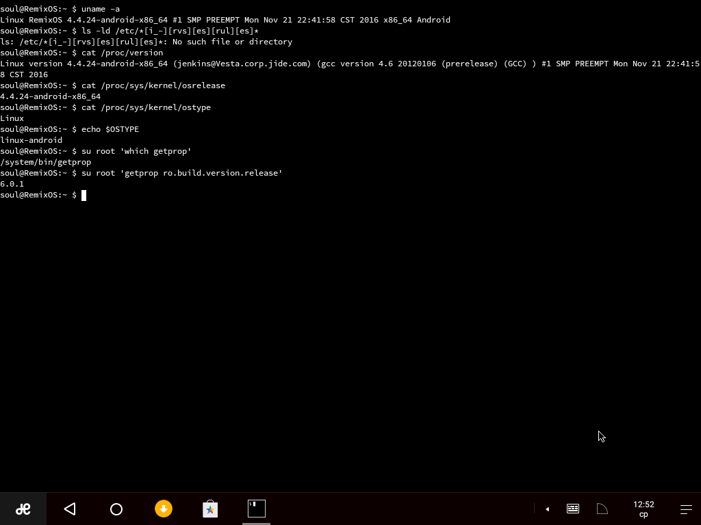
Task: Launch the shopping bag store app
Action: (210, 509)
